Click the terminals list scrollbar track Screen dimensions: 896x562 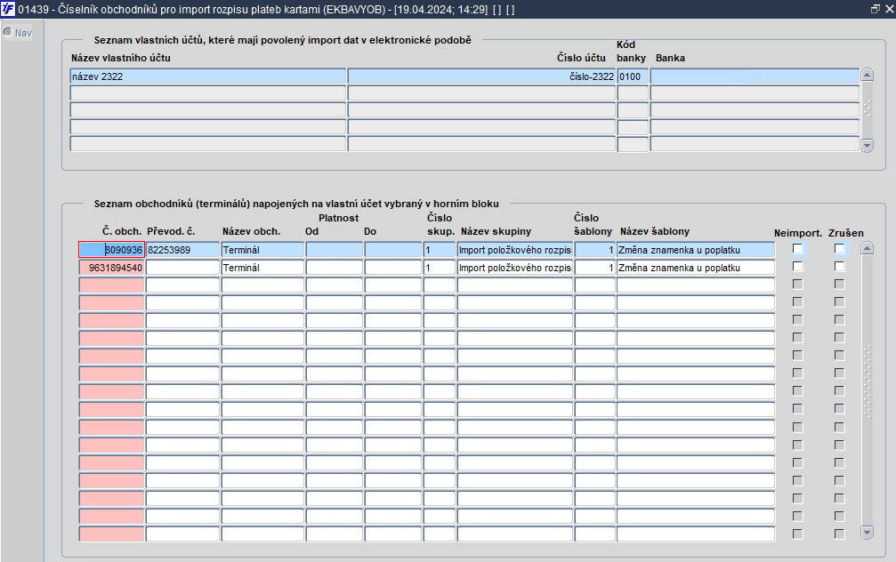coord(867,390)
